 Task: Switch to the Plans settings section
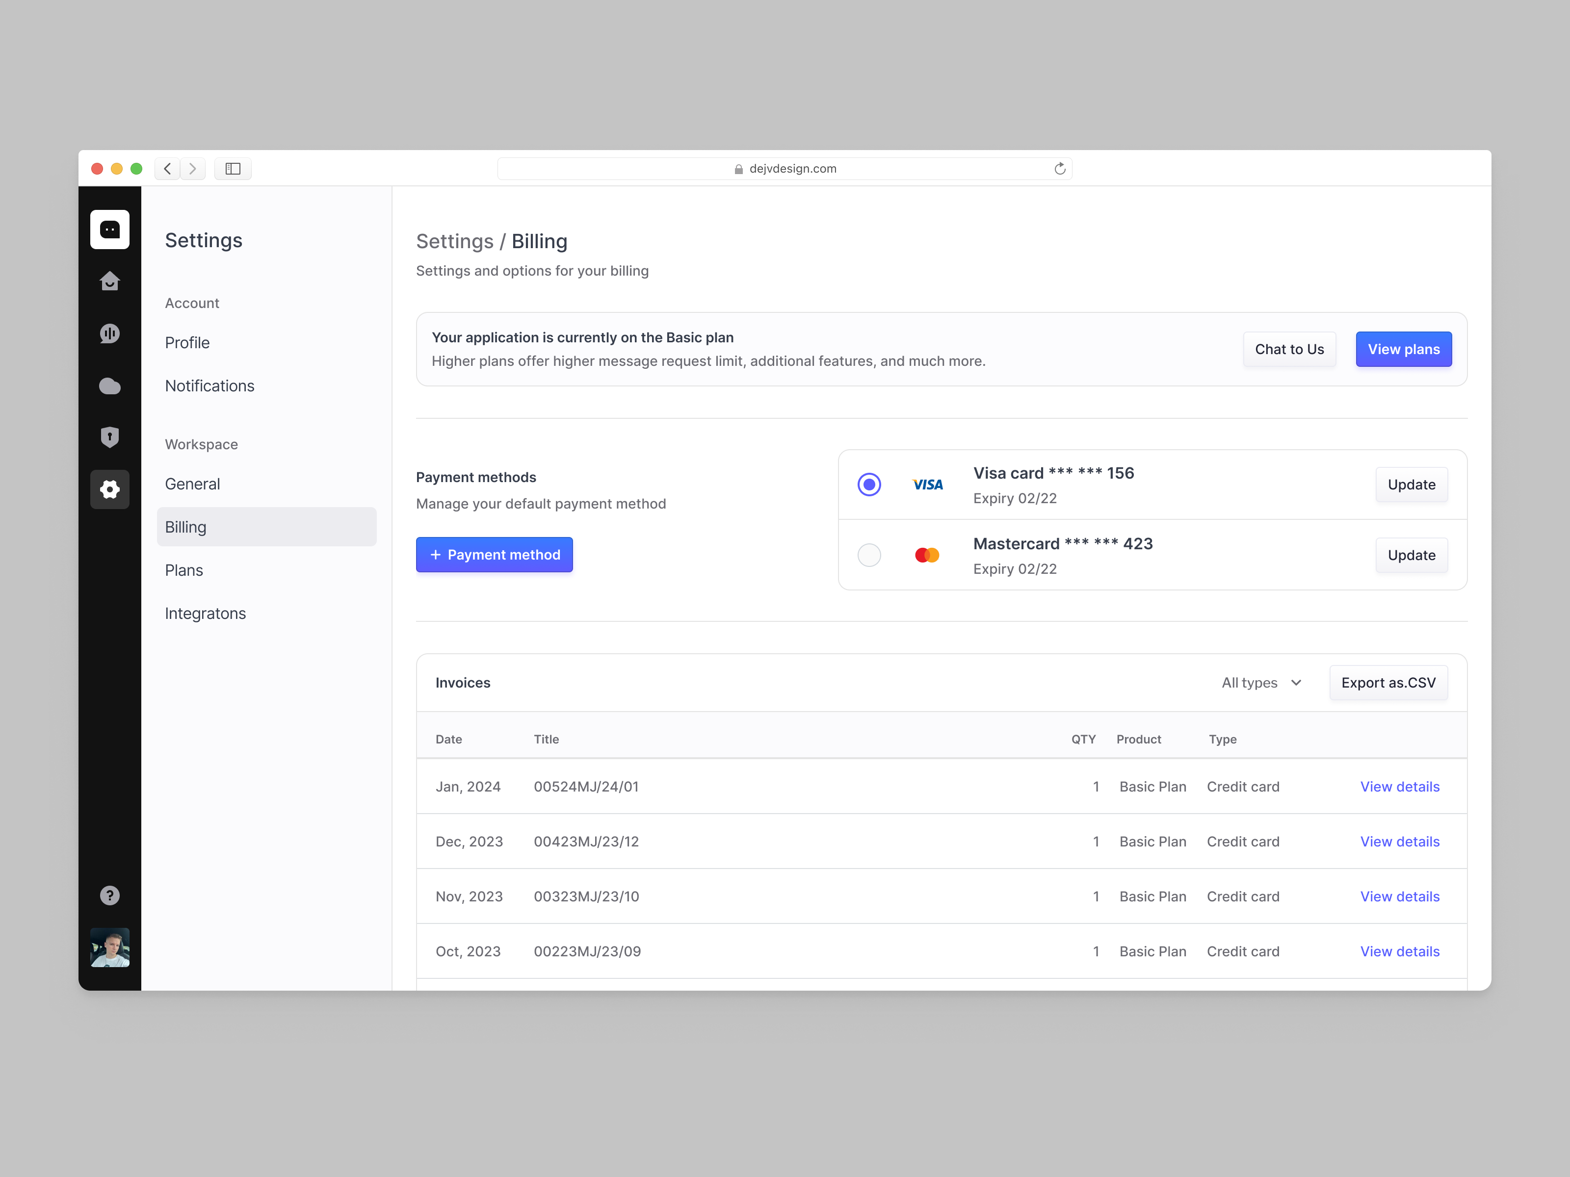click(184, 570)
